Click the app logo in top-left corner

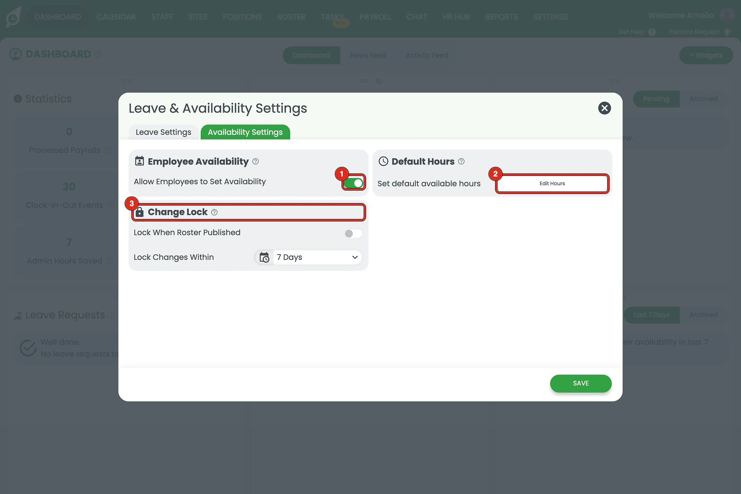coord(14,17)
